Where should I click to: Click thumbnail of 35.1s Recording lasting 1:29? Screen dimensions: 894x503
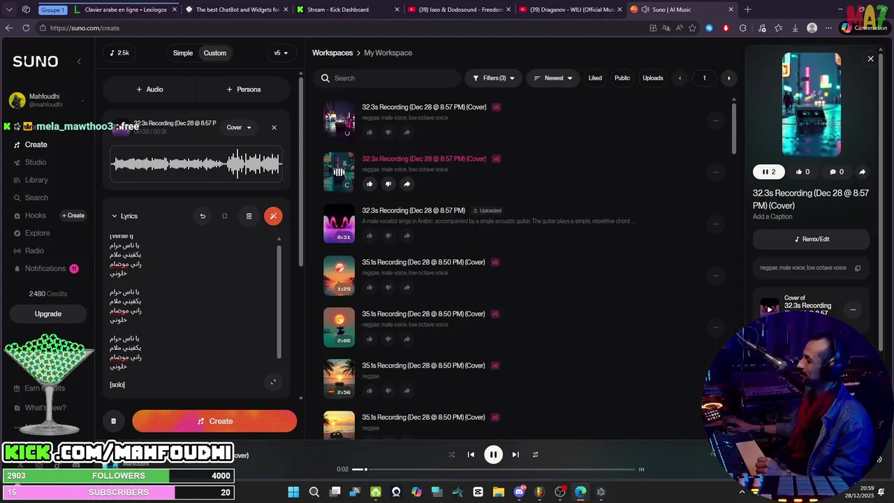pyautogui.click(x=339, y=276)
